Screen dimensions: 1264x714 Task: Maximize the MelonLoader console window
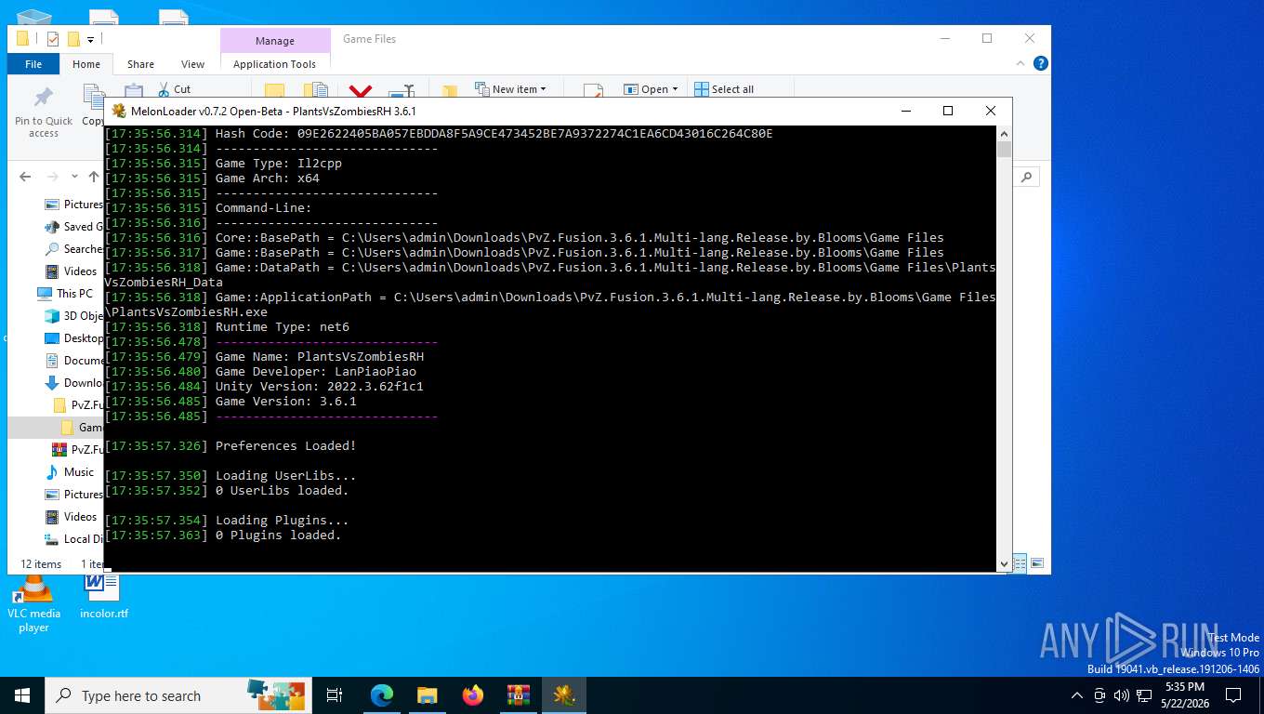pyautogui.click(x=948, y=111)
